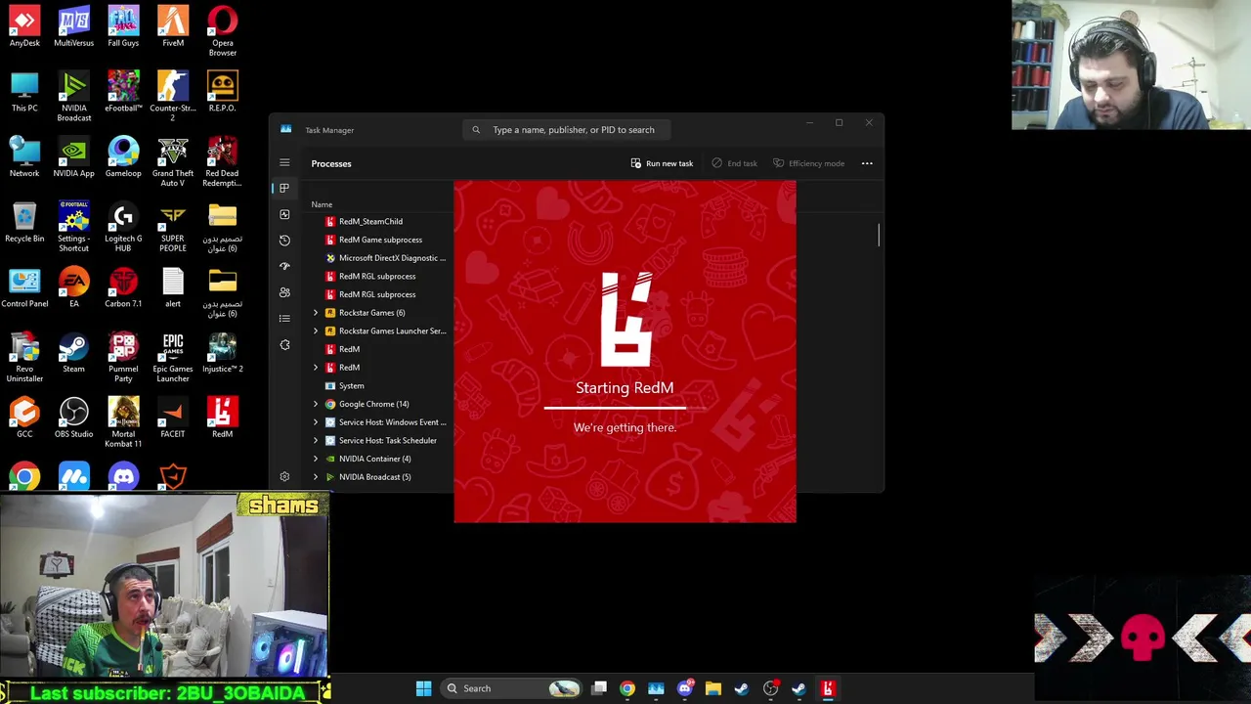Select the alert text file on desktop

tap(173, 288)
